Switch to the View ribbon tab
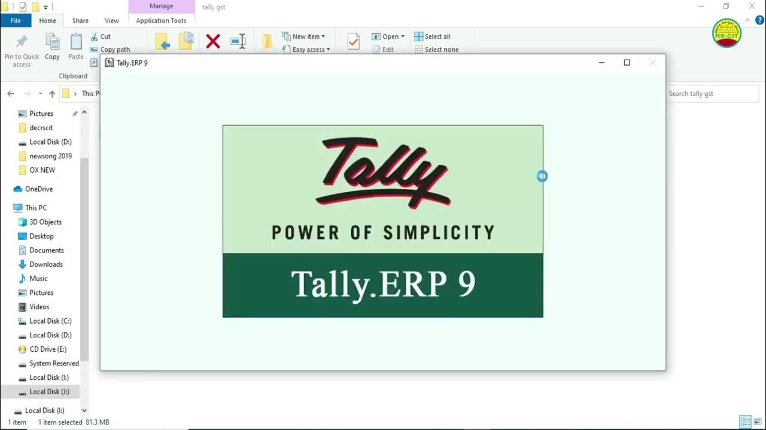This screenshot has height=430, width=766. click(112, 20)
